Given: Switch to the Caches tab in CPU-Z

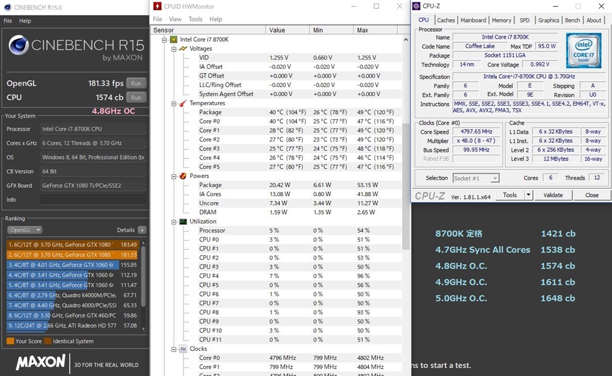Looking at the screenshot, I should [446, 20].
